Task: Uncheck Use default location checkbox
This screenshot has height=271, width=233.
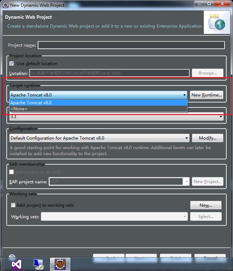Action: tap(12, 64)
